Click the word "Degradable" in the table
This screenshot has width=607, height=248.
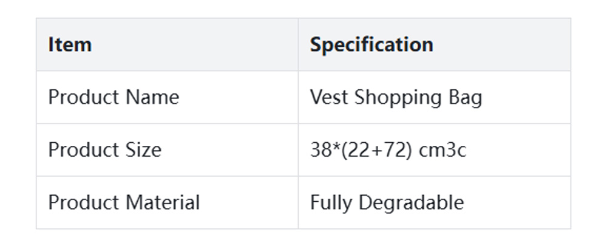(x=411, y=202)
